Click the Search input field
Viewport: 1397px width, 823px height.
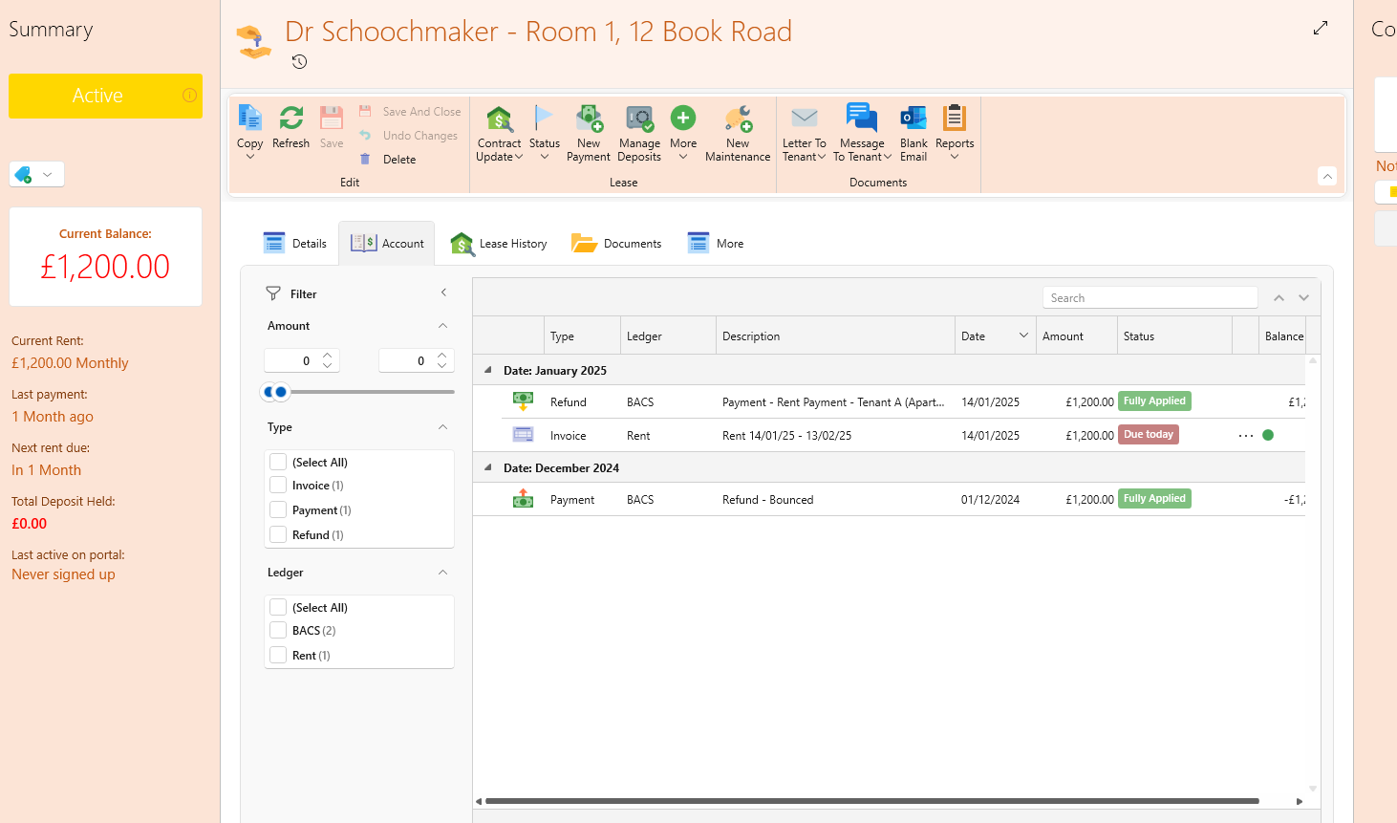(1150, 298)
